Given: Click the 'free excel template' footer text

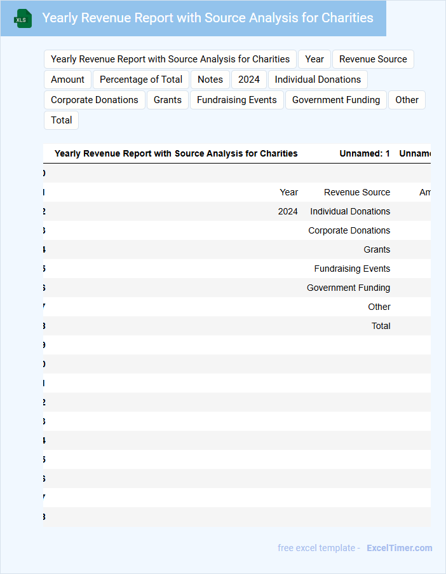Looking at the screenshot, I should 316,548.
